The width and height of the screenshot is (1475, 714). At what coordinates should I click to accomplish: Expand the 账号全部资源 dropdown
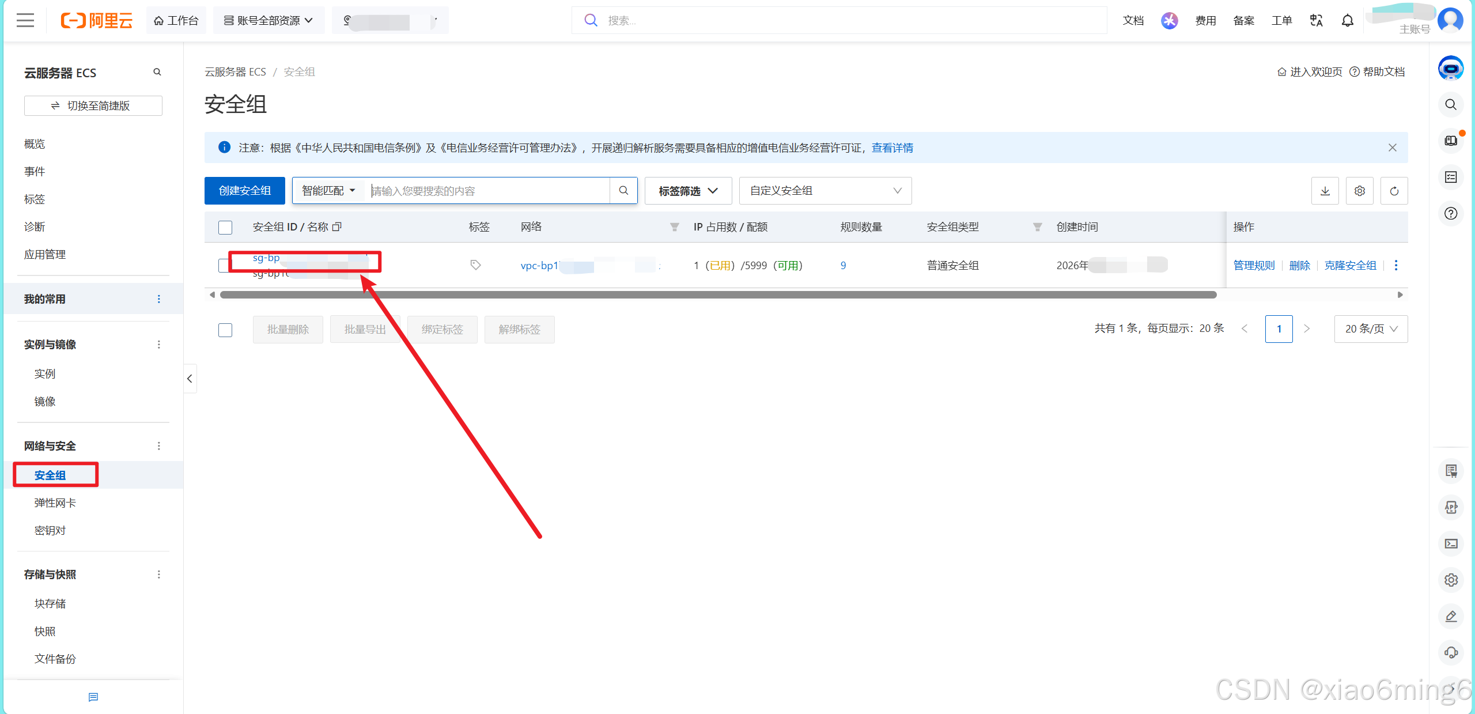pyautogui.click(x=268, y=20)
